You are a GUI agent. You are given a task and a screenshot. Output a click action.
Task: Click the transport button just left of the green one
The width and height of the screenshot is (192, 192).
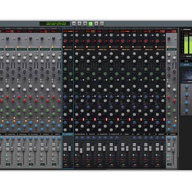(85, 24)
